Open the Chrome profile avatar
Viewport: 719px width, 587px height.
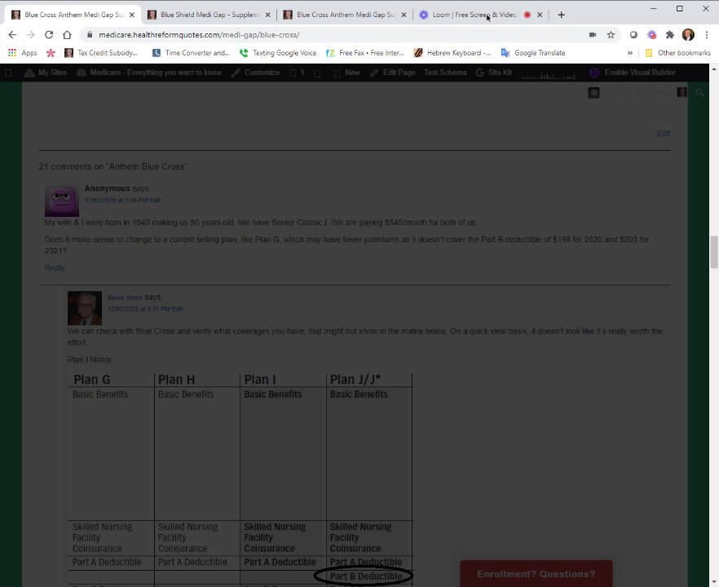tap(688, 35)
